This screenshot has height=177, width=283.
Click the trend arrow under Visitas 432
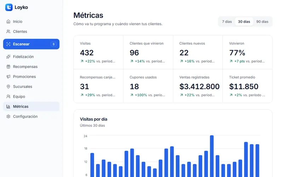(82, 61)
